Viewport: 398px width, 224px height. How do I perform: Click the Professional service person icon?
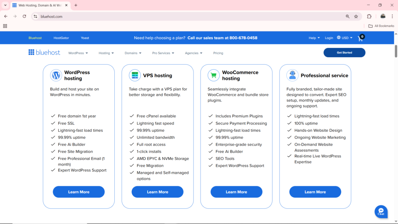292,75
